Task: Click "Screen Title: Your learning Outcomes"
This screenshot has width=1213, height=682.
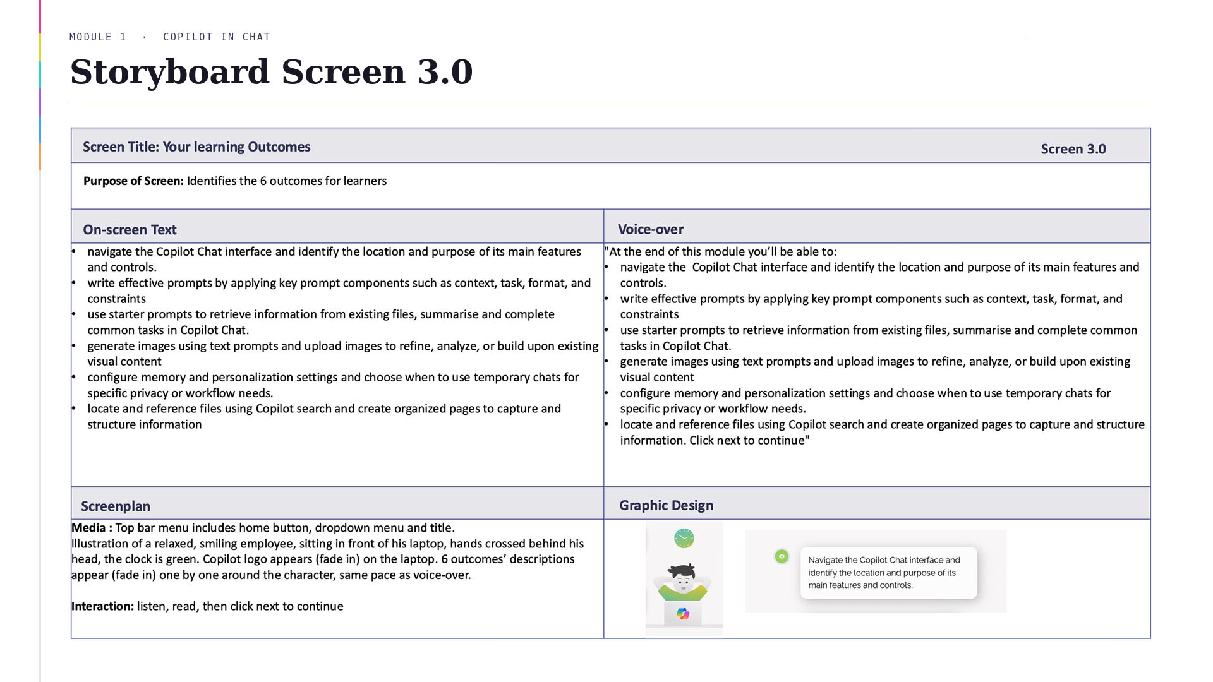Action: click(x=196, y=147)
